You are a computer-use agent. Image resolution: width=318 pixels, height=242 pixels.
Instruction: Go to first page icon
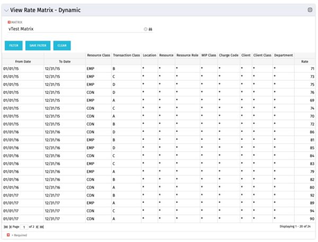(6, 227)
